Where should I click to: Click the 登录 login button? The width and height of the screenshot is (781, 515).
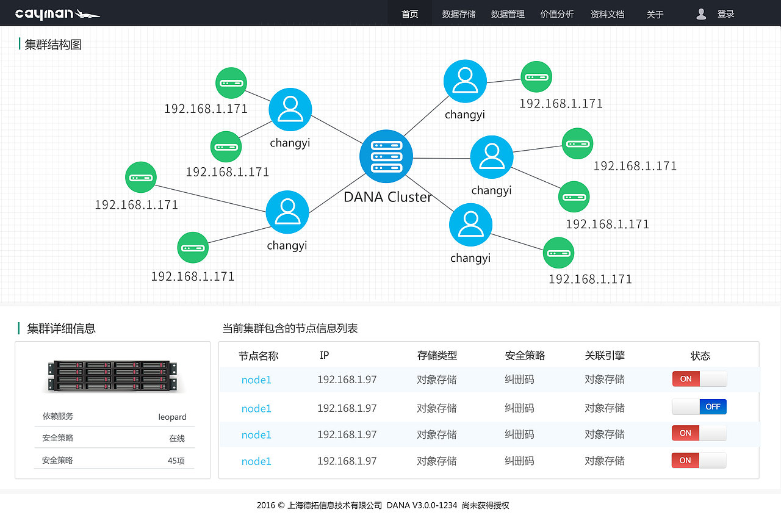pos(725,13)
